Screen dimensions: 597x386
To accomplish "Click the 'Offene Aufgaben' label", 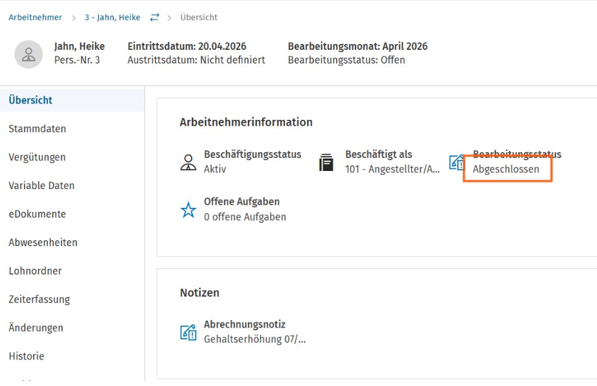I will (242, 201).
